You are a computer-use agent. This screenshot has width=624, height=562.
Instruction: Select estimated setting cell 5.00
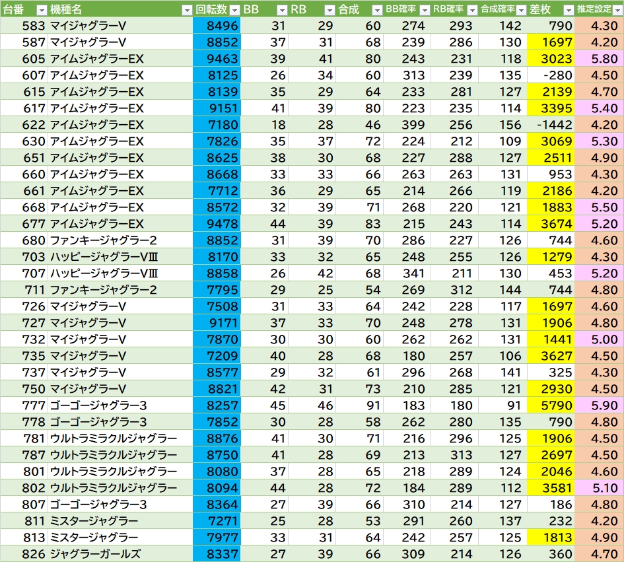pos(600,339)
